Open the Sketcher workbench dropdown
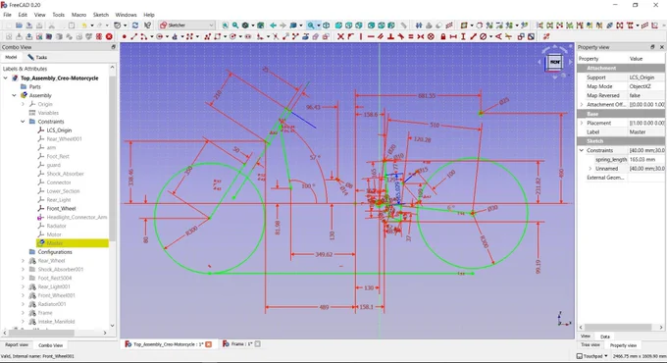The width and height of the screenshot is (667, 363). click(x=186, y=26)
